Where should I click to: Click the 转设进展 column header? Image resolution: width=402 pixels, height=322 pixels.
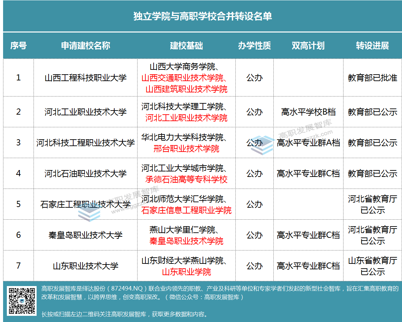pyautogui.click(x=373, y=46)
